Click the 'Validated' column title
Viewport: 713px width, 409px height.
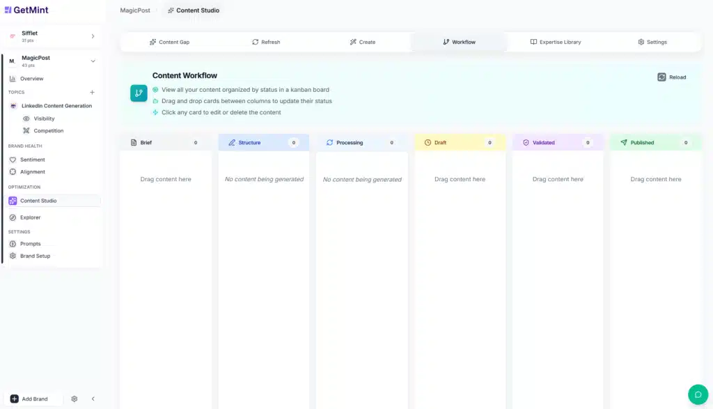point(544,142)
